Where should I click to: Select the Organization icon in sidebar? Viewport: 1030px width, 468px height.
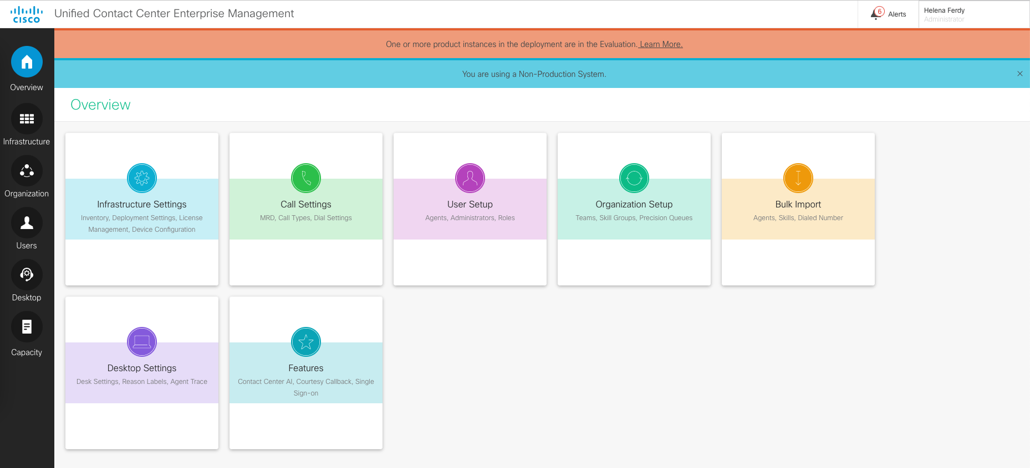(27, 171)
